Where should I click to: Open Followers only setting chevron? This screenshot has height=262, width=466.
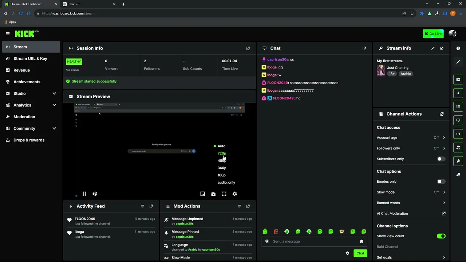click(444, 148)
